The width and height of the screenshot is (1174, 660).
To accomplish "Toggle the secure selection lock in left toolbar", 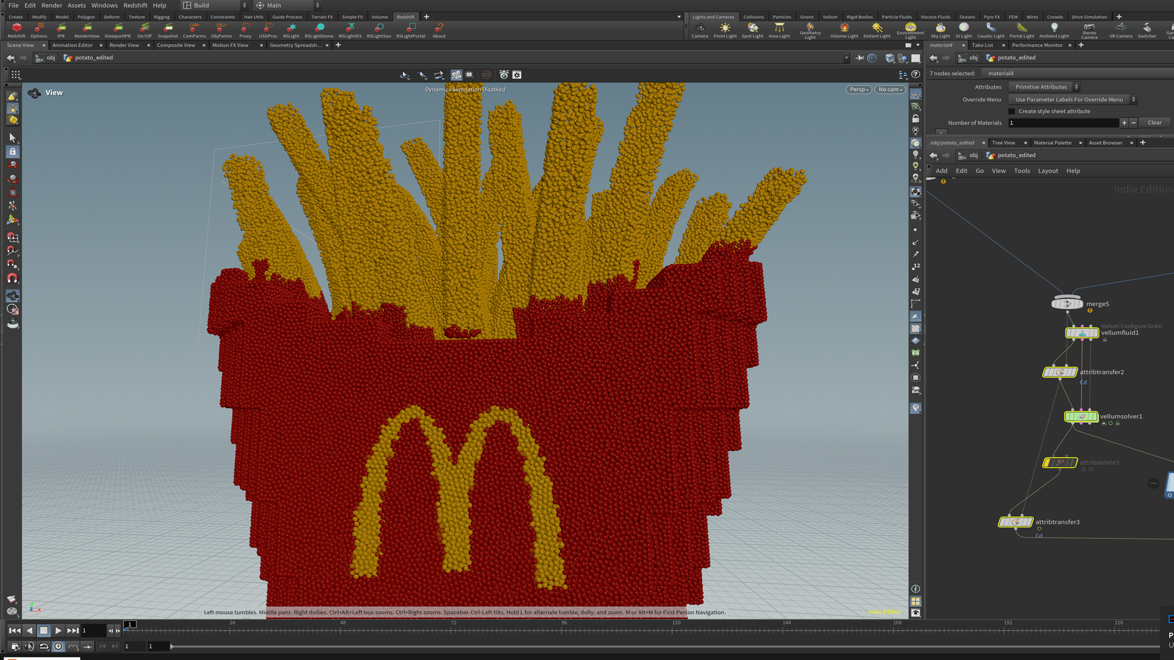I will point(12,152).
